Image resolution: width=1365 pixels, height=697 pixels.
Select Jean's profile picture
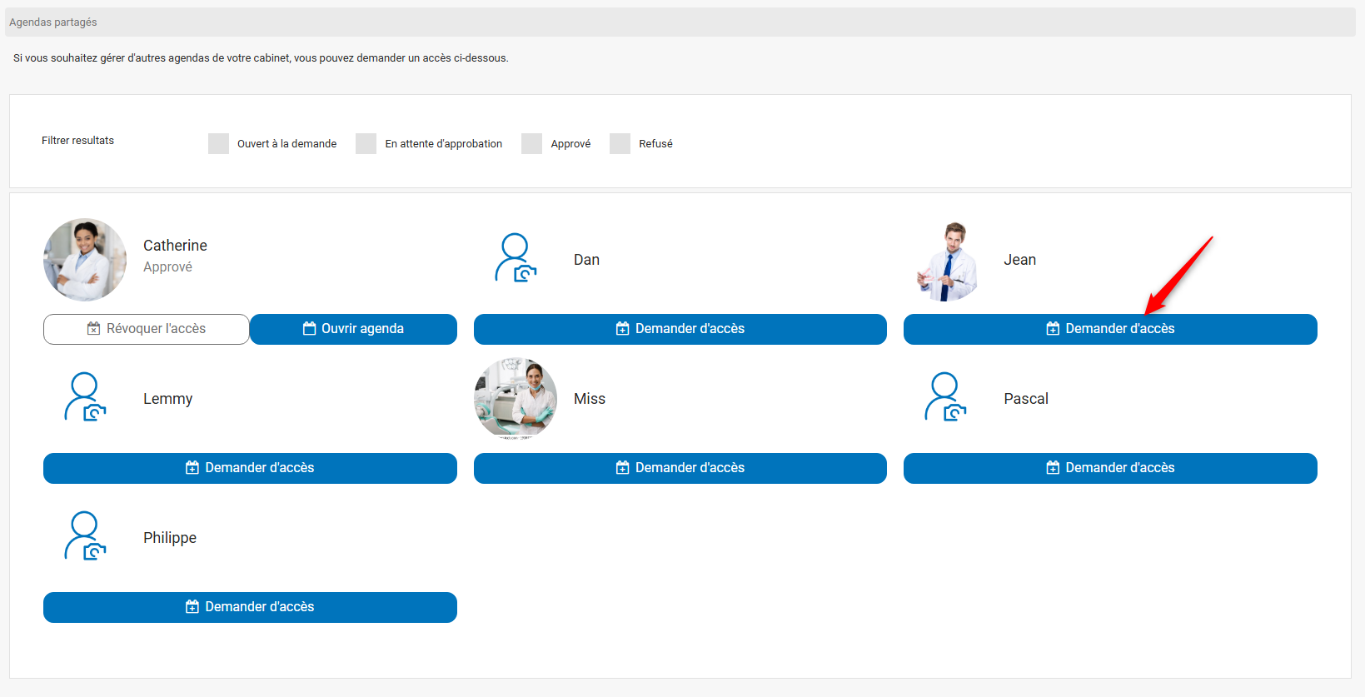[x=947, y=261]
